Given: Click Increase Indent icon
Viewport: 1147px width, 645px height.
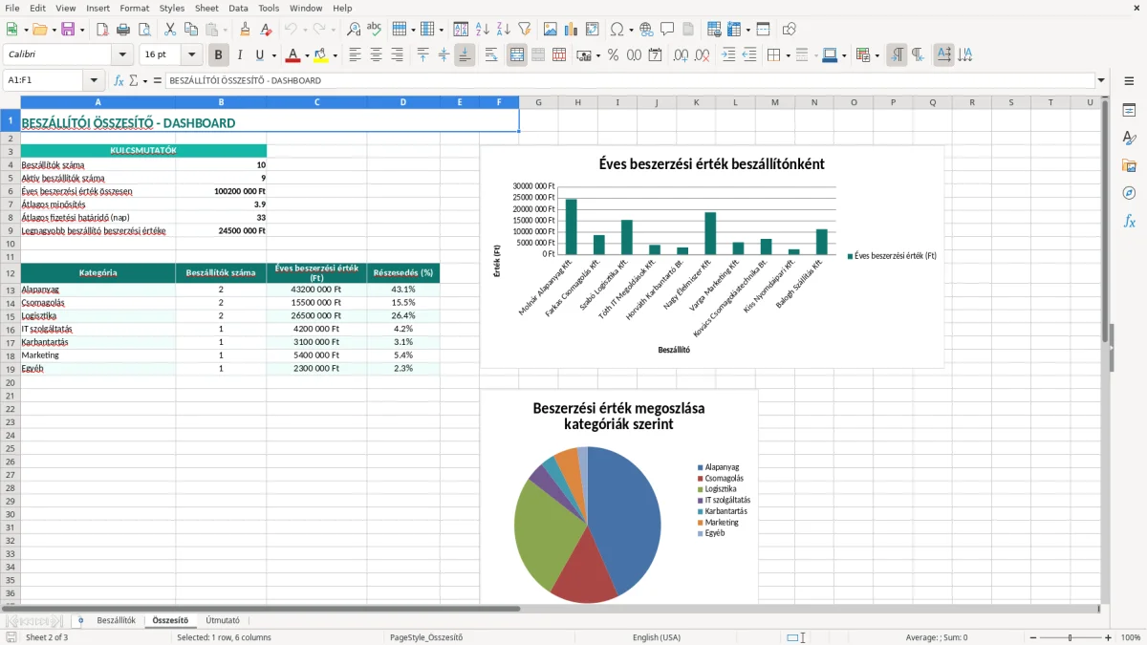Looking at the screenshot, I should (x=728, y=55).
